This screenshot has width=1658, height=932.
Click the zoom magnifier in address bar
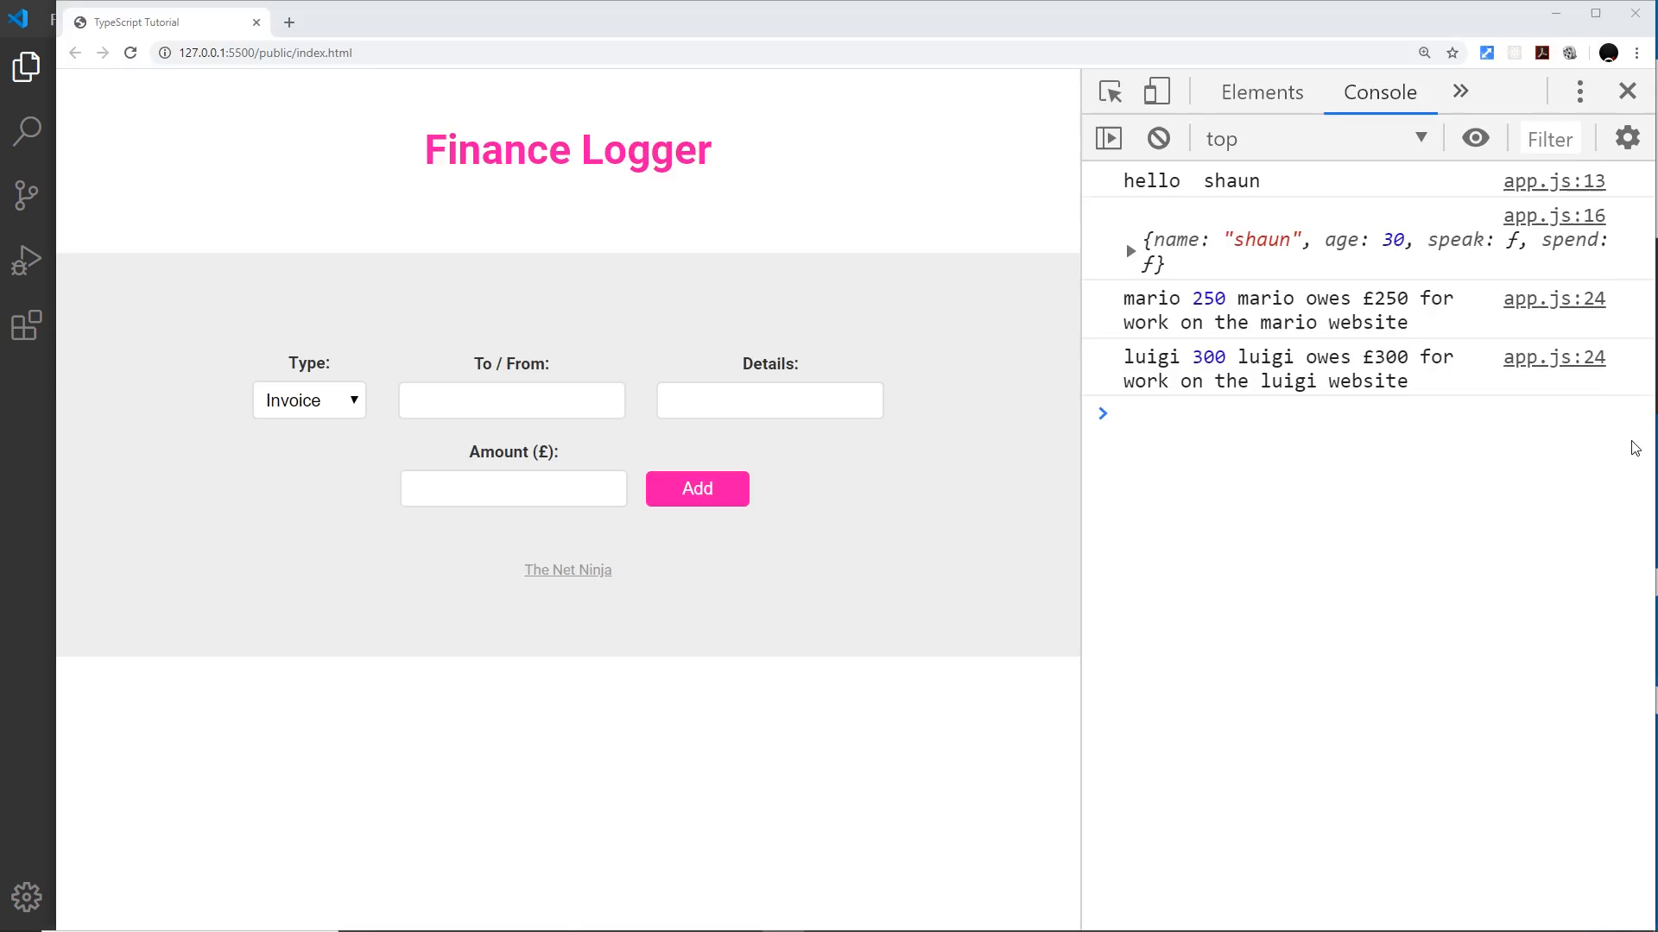(1425, 53)
